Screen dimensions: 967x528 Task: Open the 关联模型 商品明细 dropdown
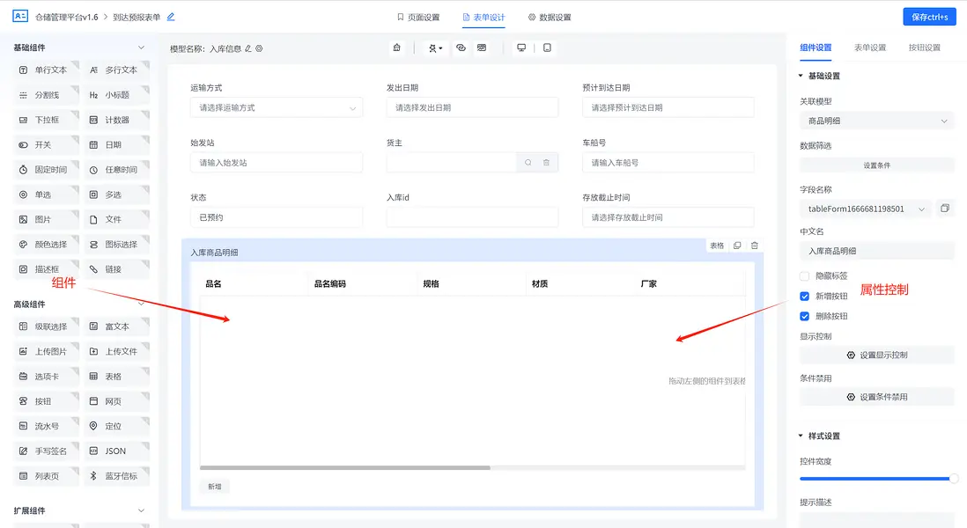pos(877,121)
